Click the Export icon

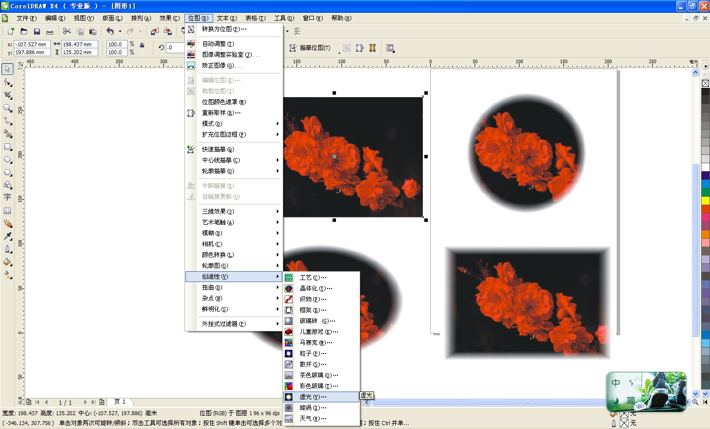pos(168,32)
